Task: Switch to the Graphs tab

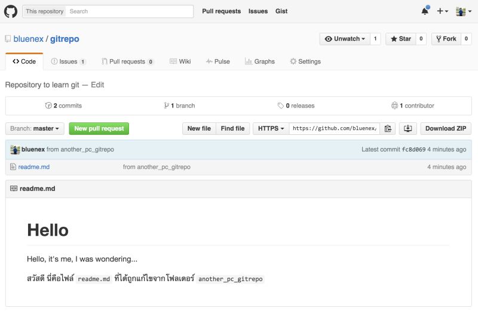Action: [260, 61]
